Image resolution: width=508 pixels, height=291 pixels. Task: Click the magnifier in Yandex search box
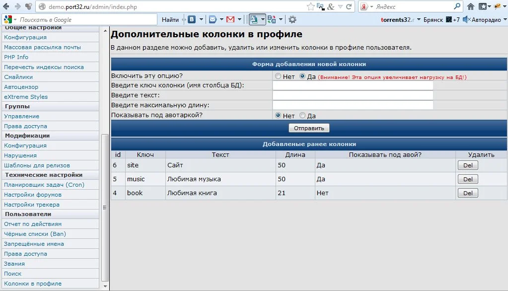click(x=457, y=6)
